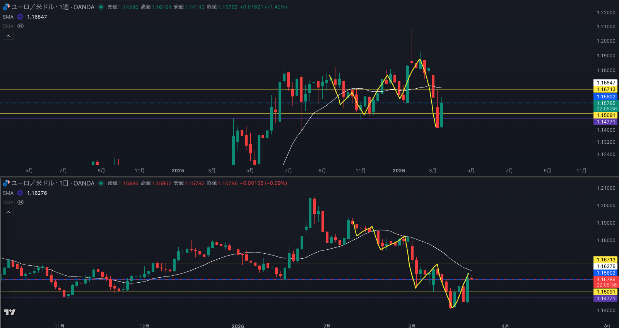
Task: Click the purple 1.14771 price label on daily axis
Action: 605,299
